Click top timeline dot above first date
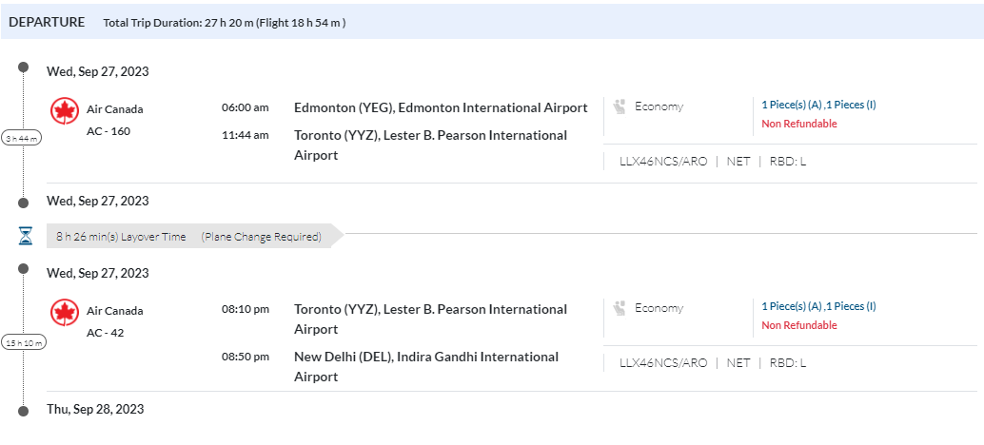The width and height of the screenshot is (984, 445). point(23,68)
